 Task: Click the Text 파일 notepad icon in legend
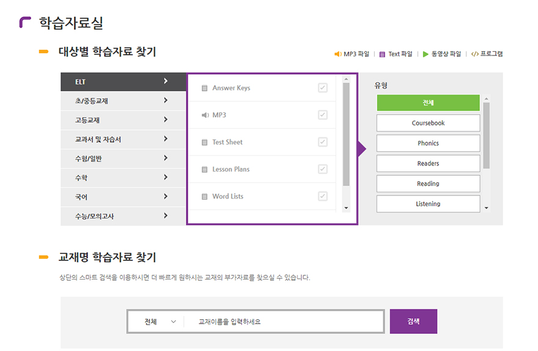(382, 54)
